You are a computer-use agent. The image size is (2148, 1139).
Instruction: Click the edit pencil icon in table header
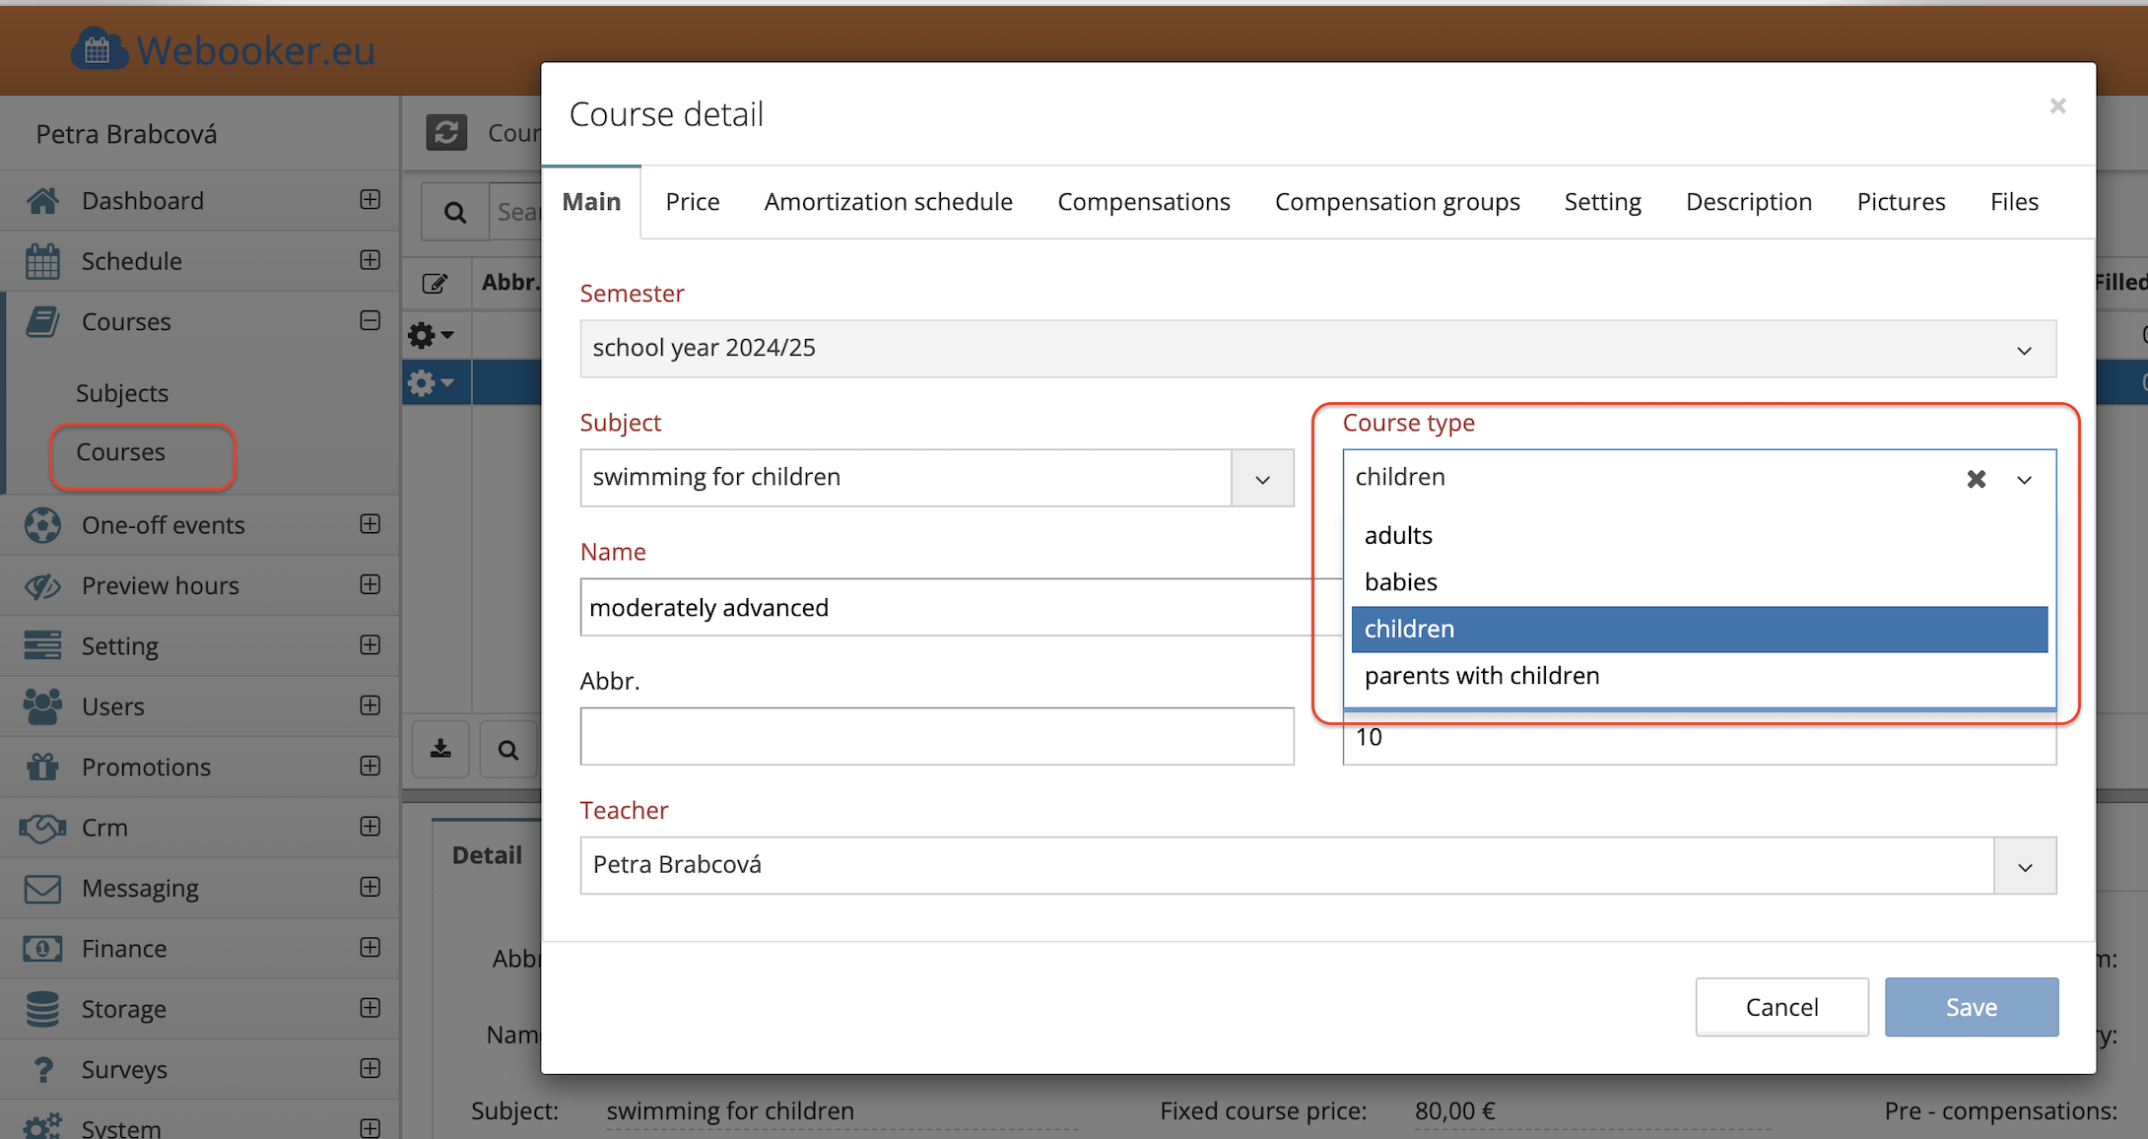(x=435, y=284)
